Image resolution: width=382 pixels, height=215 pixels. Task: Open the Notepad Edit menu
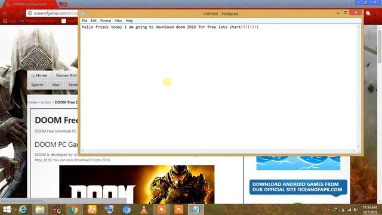click(x=94, y=21)
